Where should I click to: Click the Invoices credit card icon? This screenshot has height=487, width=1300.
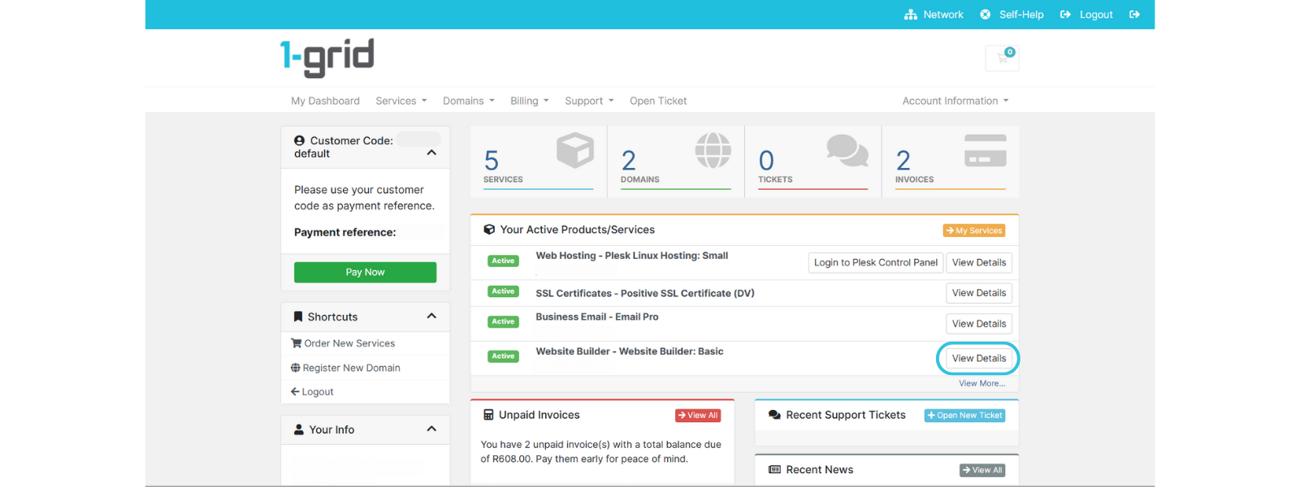(985, 151)
